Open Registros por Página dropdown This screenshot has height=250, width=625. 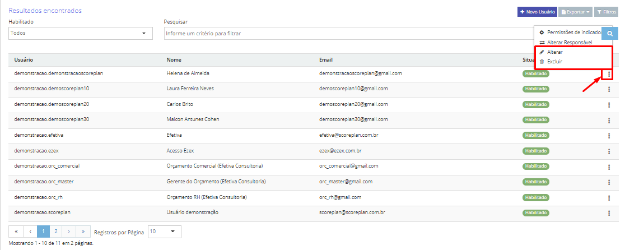click(164, 232)
